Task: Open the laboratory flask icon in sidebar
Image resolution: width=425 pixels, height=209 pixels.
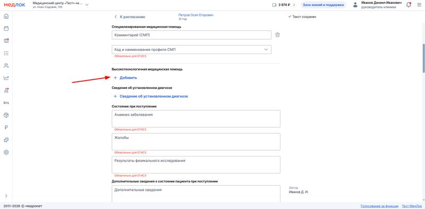Action: [x=6, y=90]
